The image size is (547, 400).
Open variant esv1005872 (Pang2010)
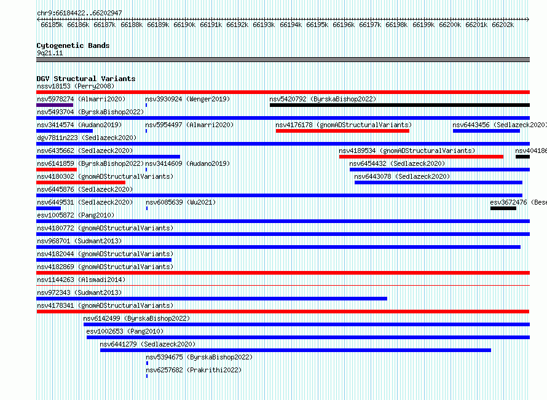point(76,215)
